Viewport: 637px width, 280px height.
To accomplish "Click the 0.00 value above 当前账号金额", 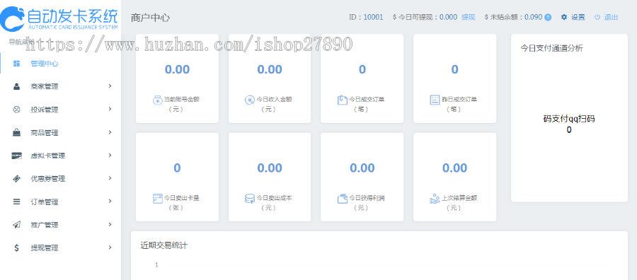I will [177, 69].
